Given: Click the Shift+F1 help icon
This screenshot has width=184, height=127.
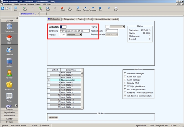Looking at the screenshot, I should 116,9.
